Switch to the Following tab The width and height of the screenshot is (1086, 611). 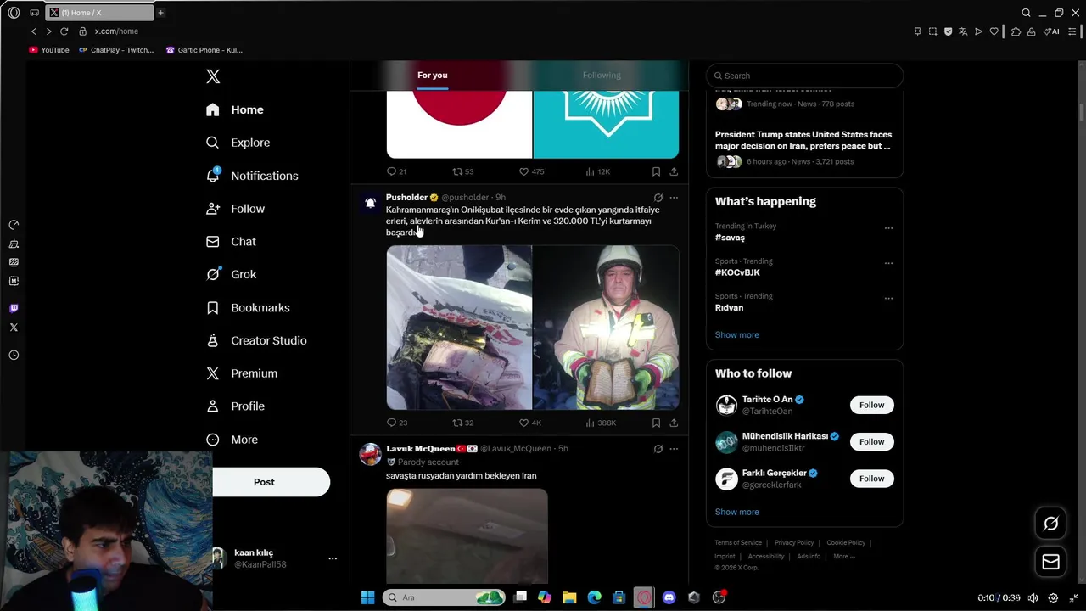coord(602,76)
